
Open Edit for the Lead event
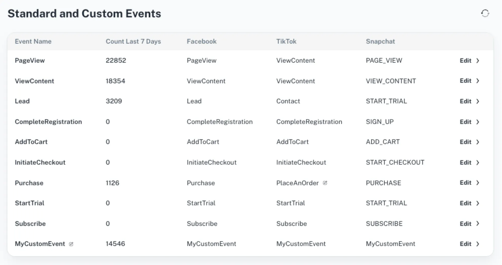tap(466, 101)
